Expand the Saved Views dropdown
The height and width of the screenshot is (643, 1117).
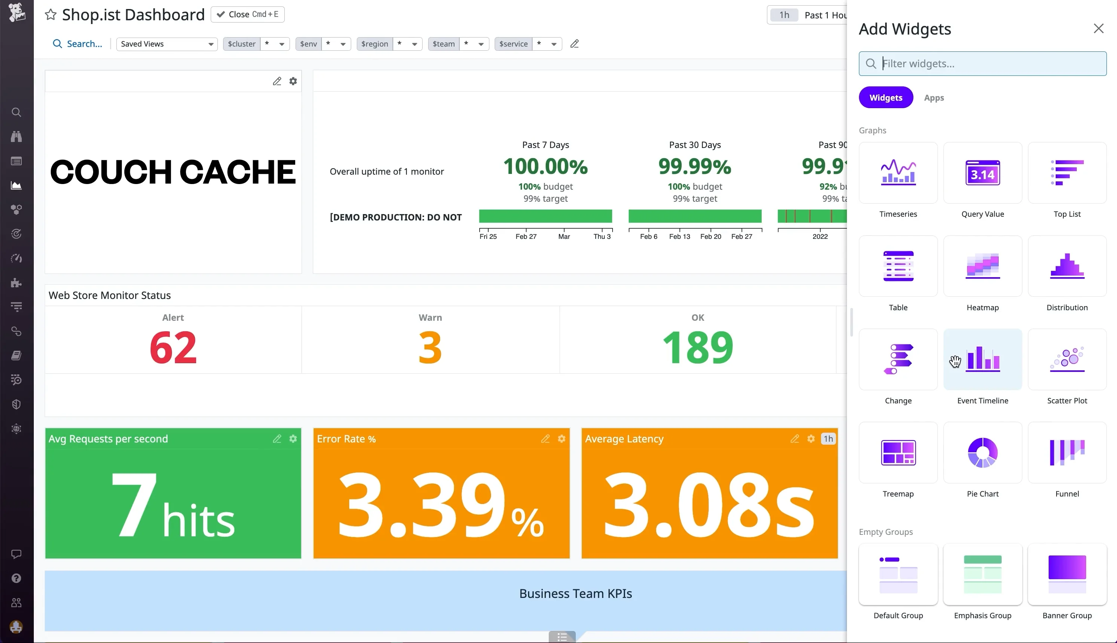pos(167,44)
